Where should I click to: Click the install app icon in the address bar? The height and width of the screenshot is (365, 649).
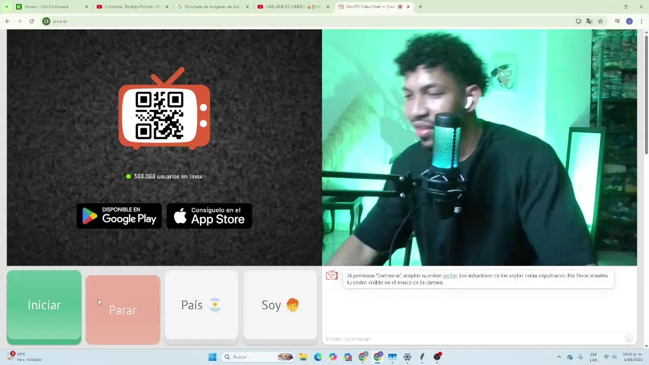click(579, 21)
